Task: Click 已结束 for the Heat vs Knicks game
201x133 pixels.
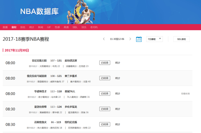Action: pyautogui.click(x=105, y=124)
